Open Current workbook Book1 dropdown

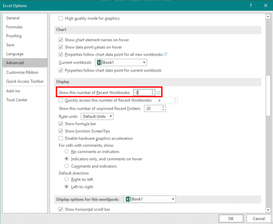click(121, 63)
